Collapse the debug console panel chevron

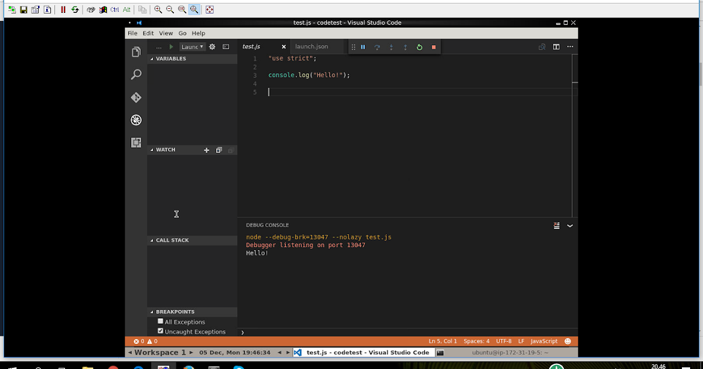coord(570,225)
